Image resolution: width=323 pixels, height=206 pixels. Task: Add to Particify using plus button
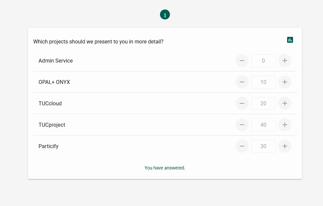(x=285, y=146)
